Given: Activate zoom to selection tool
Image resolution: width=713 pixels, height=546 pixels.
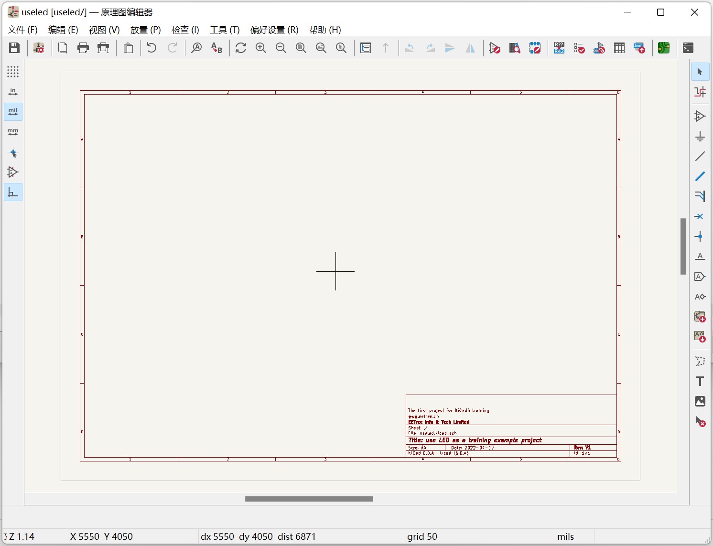Looking at the screenshot, I should pyautogui.click(x=341, y=48).
